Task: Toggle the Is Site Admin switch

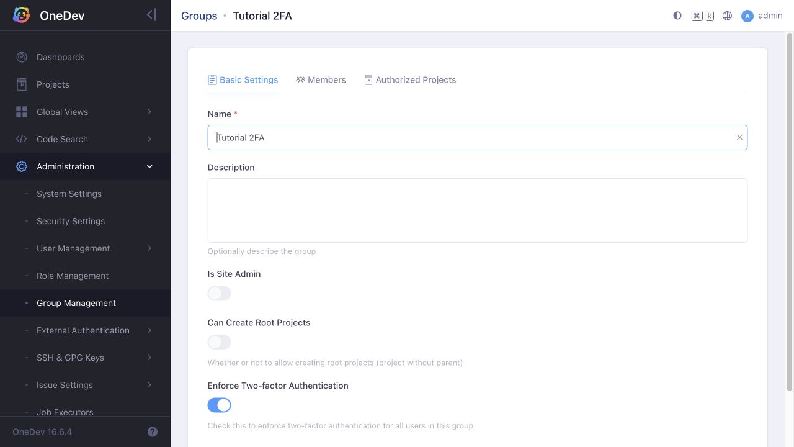Action: point(220,293)
